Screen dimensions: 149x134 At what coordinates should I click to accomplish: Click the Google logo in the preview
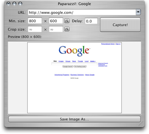[x=74, y=51]
